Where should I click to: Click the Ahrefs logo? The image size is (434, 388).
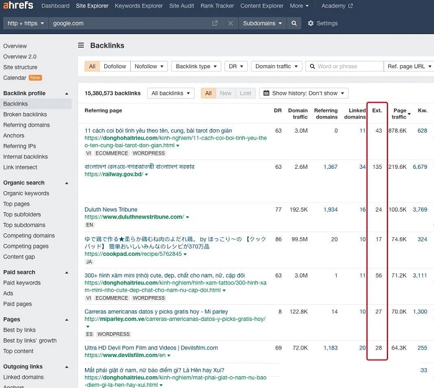(x=18, y=5)
